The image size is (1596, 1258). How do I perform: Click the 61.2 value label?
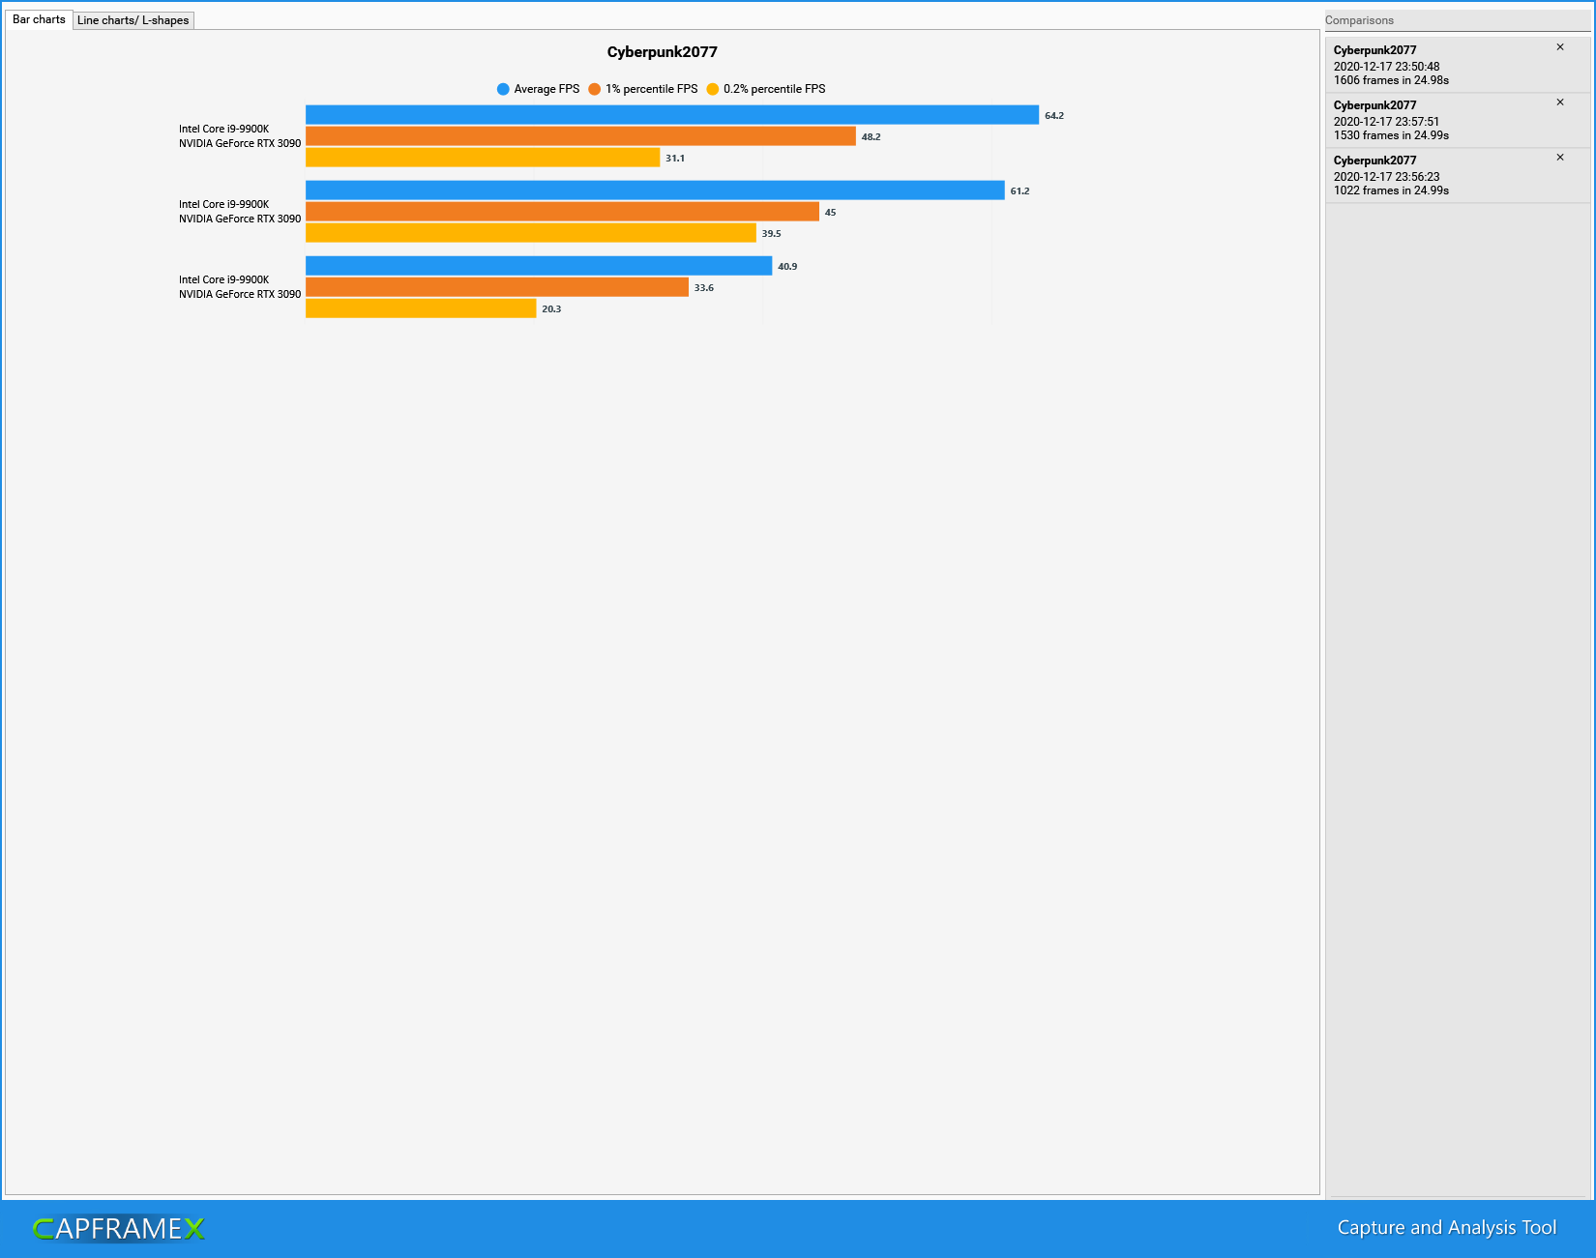coord(1020,191)
